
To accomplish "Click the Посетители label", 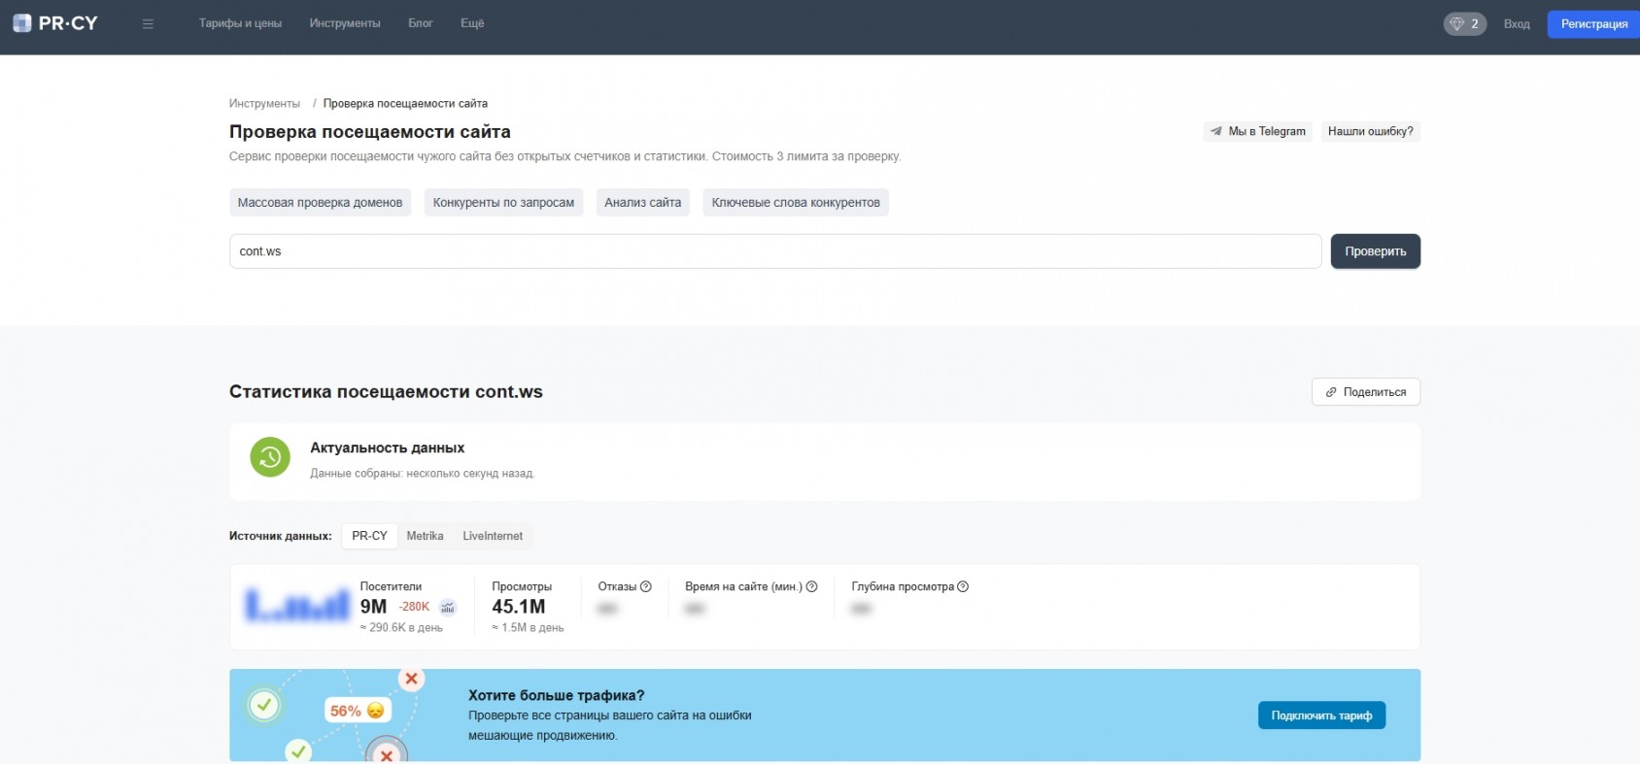I will (391, 586).
